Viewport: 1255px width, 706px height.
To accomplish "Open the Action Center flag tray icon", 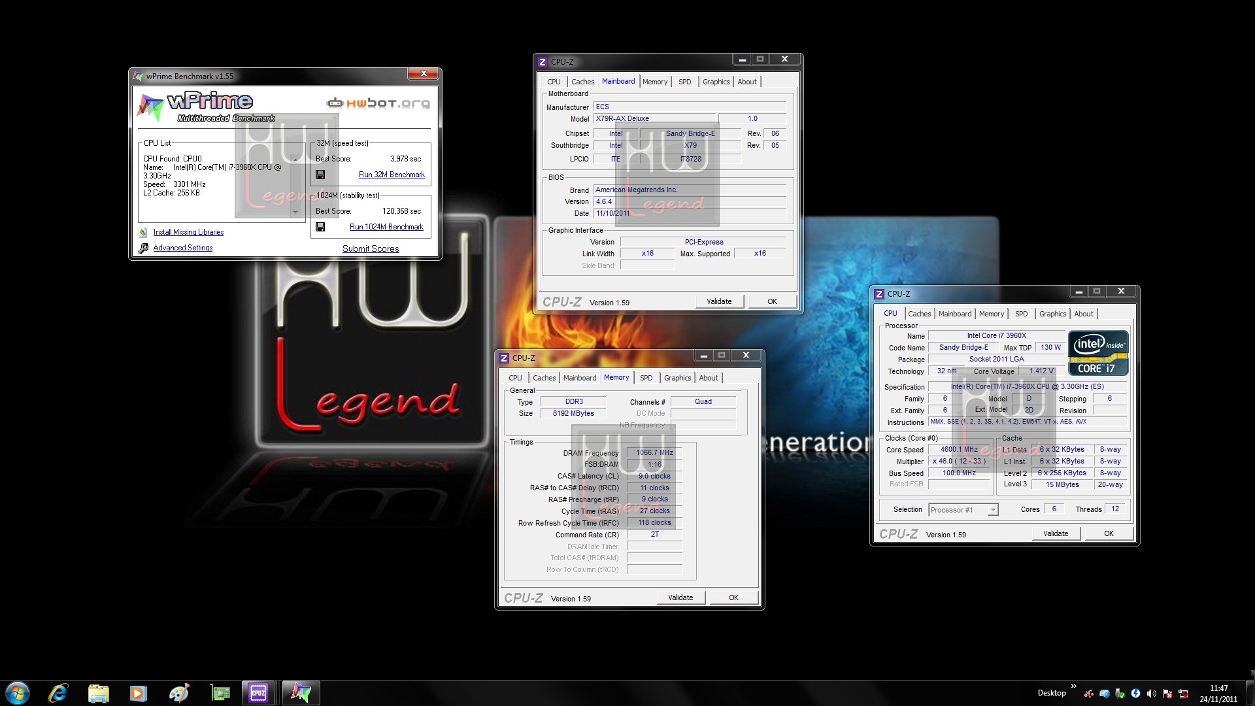I will tap(1167, 694).
